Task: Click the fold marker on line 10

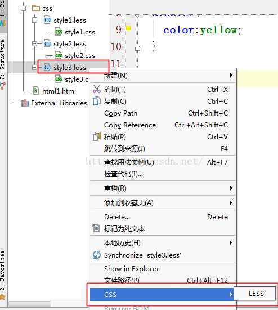Action: (x=137, y=48)
